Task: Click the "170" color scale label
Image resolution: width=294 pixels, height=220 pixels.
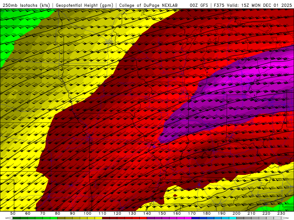Action: [192, 213]
